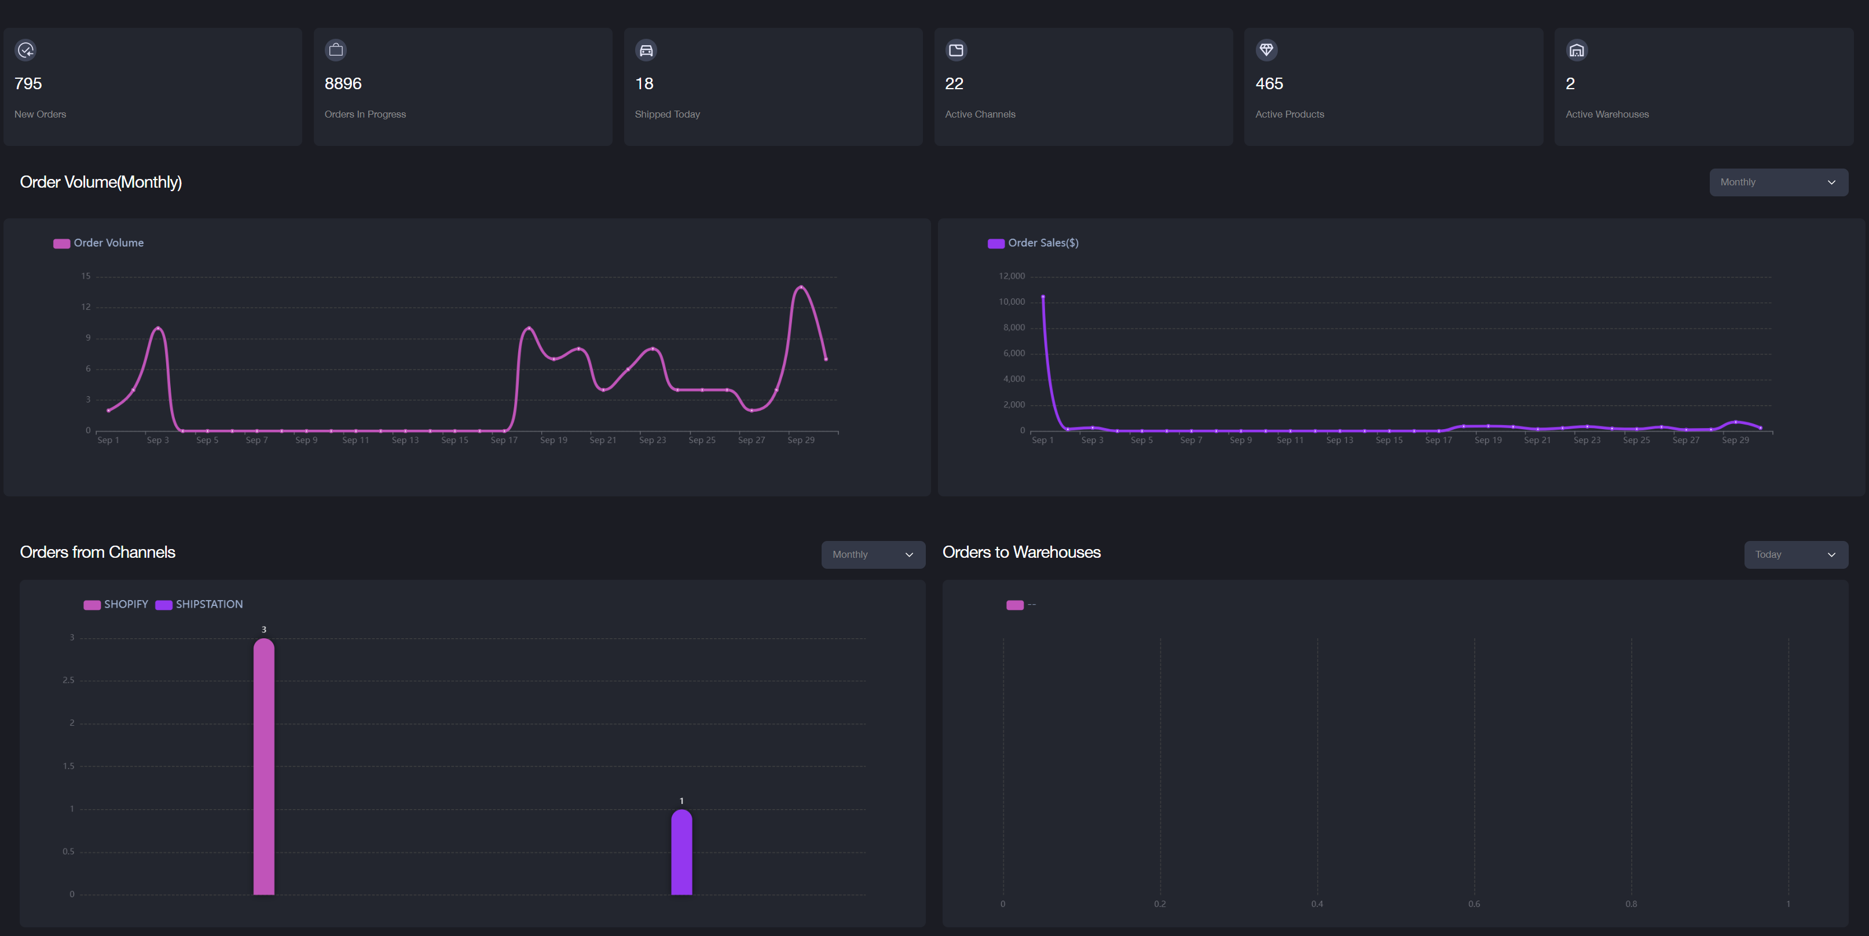The image size is (1869, 936).
Task: Open the Today dropdown for Orders to Warehouses
Action: point(1795,554)
